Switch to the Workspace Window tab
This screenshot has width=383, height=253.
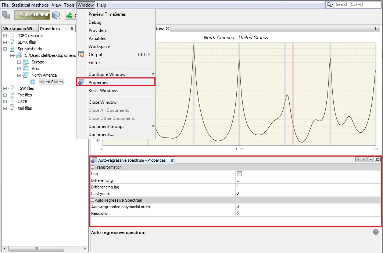pos(20,28)
